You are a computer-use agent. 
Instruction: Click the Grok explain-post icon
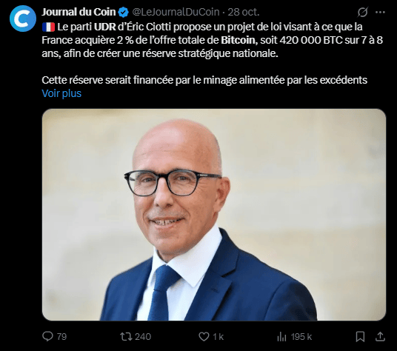tap(362, 12)
